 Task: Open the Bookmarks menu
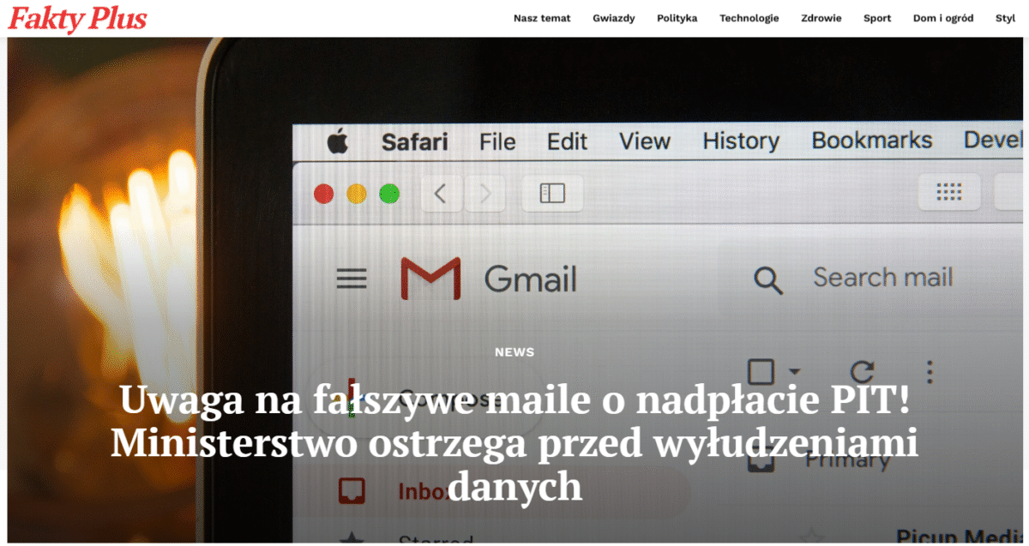pyautogui.click(x=871, y=141)
